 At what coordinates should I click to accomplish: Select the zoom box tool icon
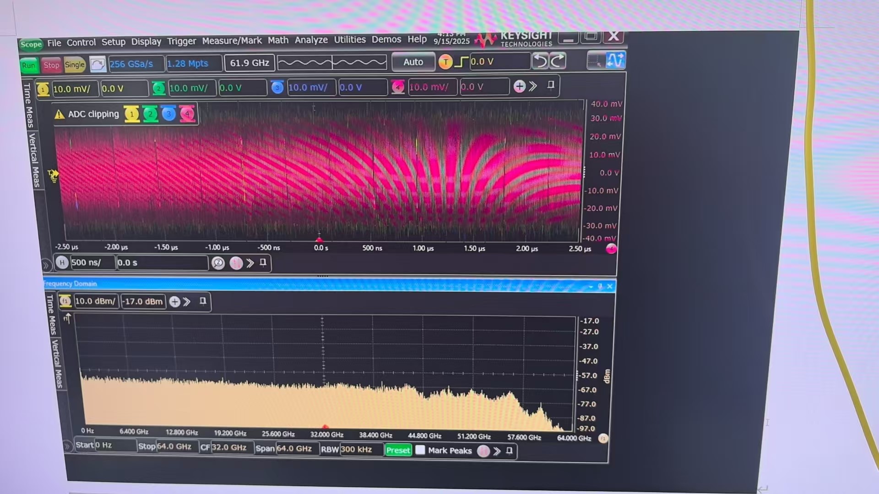595,61
